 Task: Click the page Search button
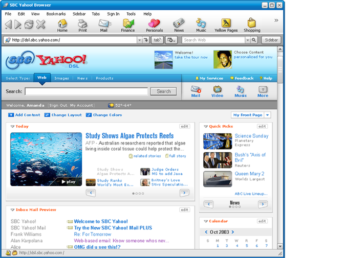163,91
